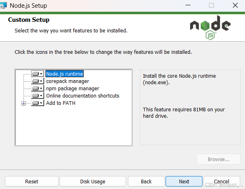245x189 pixels.
Task: Click the Reset button
Action: pyautogui.click(x=32, y=181)
